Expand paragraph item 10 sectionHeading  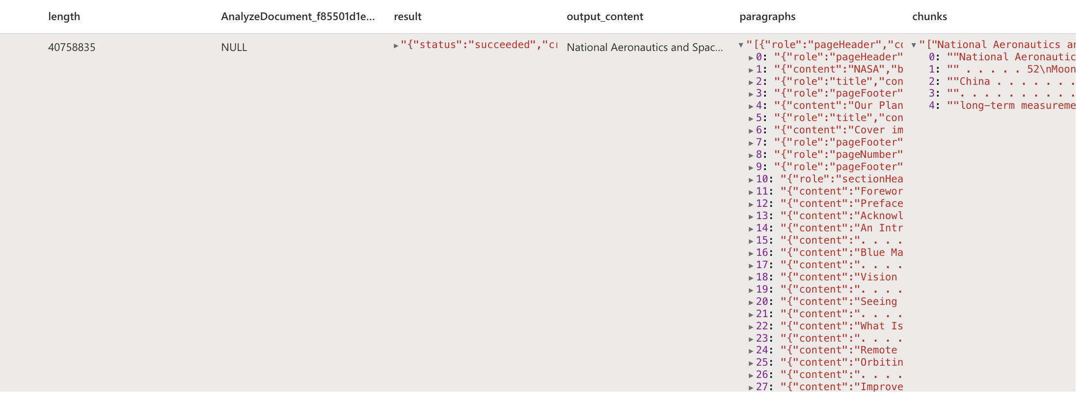click(x=751, y=180)
